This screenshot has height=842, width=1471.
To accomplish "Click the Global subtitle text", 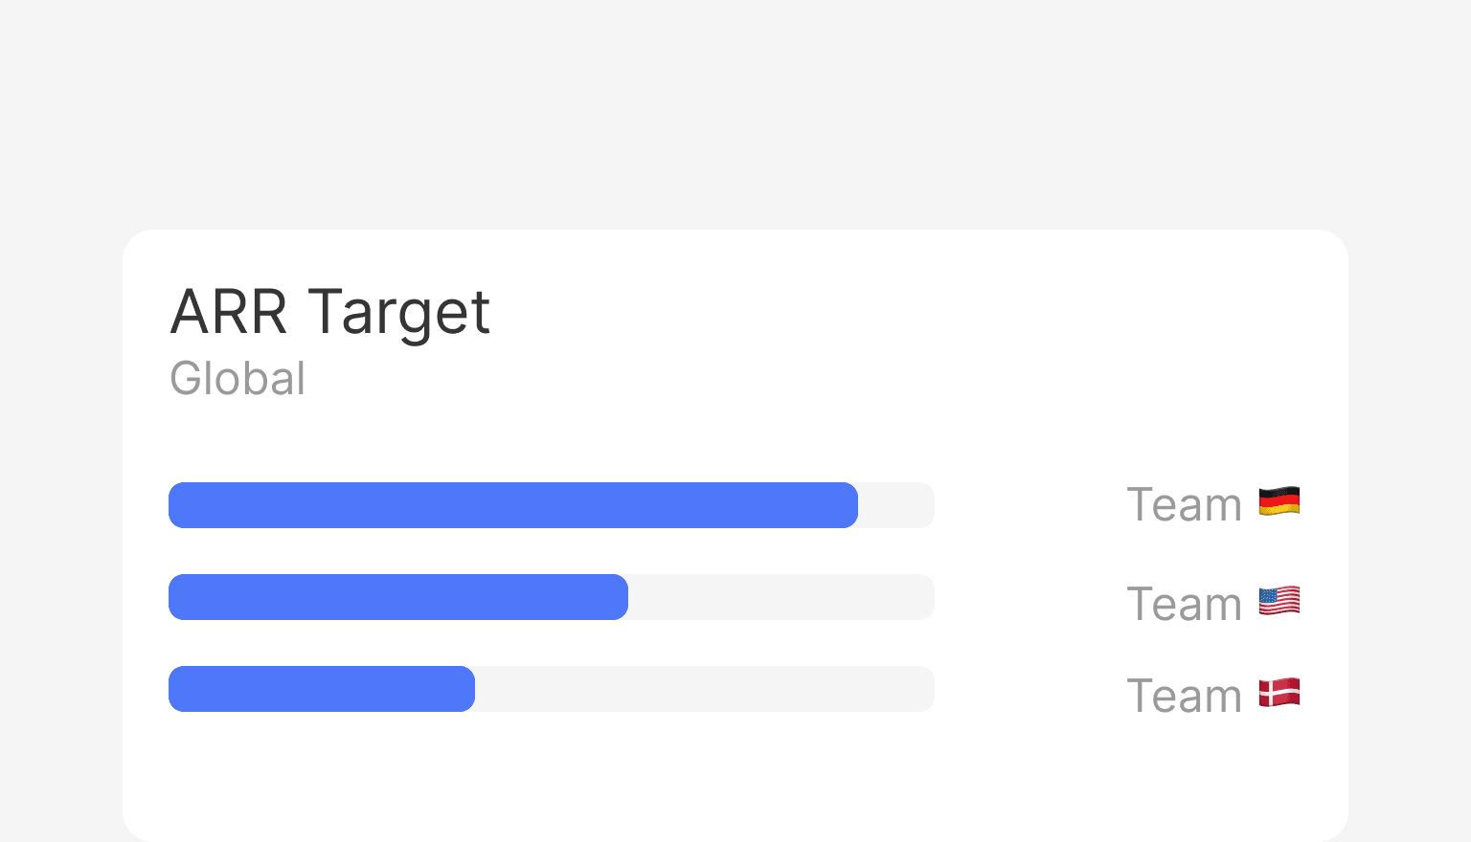I will [x=238, y=378].
